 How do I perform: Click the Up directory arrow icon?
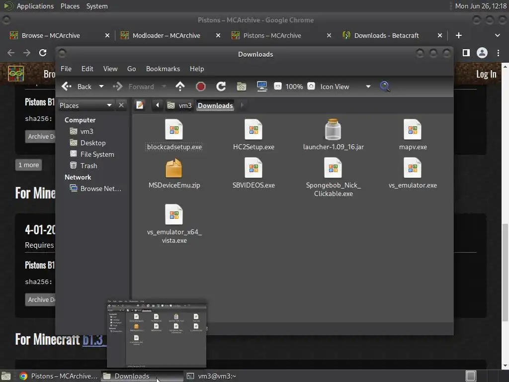click(x=180, y=87)
